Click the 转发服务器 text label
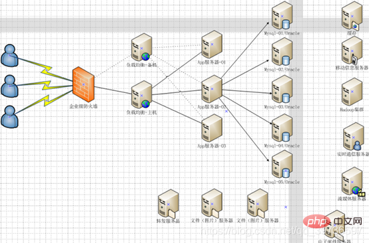Viewport: 369px width, 243px height. (168, 221)
